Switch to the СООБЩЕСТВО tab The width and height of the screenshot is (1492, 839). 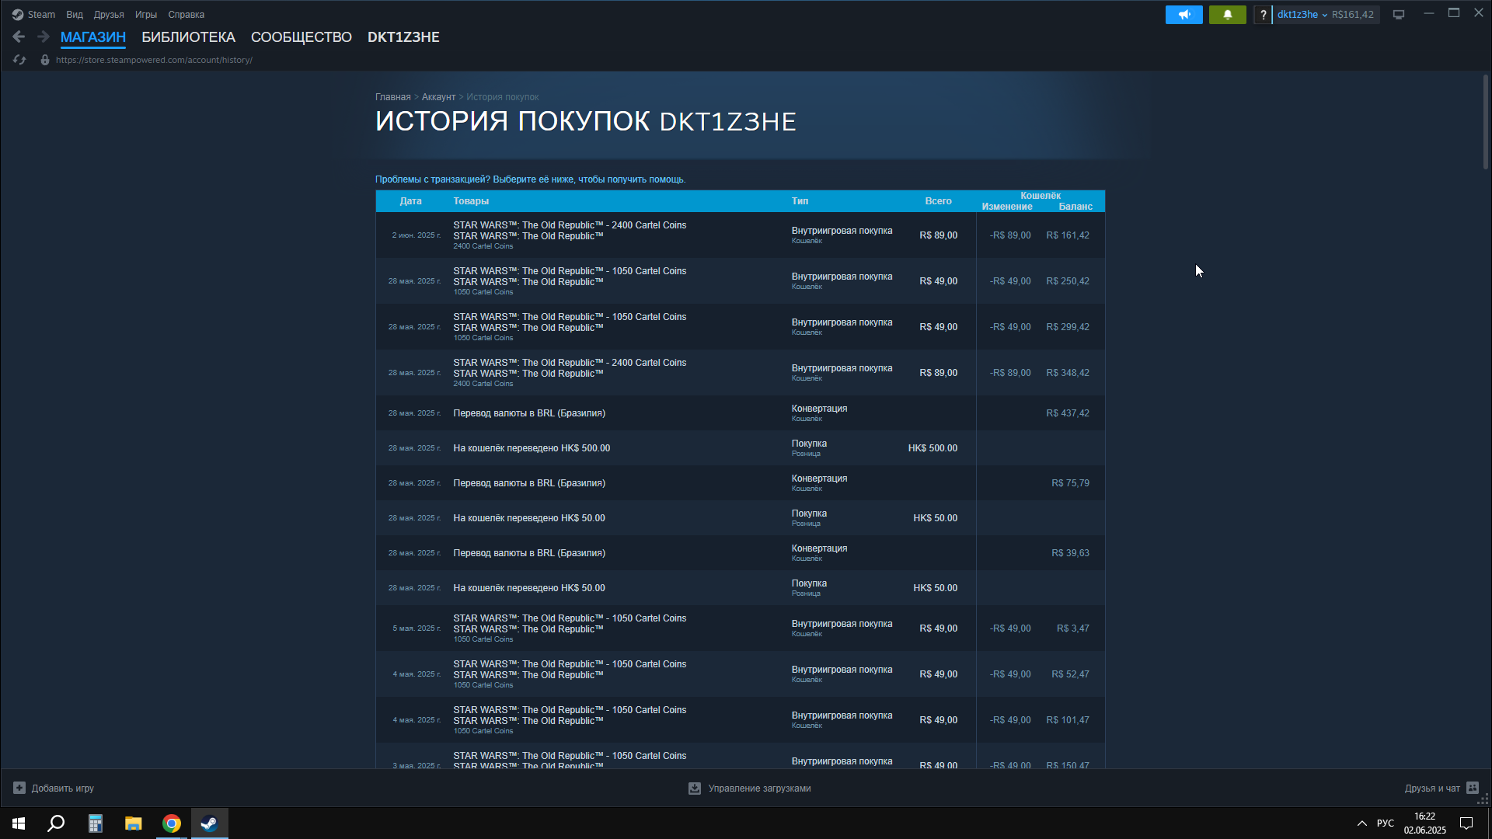tap(301, 37)
